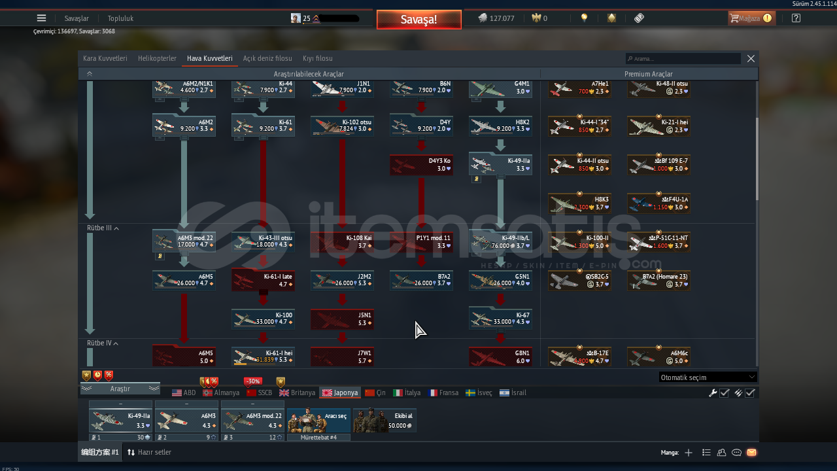
Task: Close the research tree window
Action: tap(751, 58)
